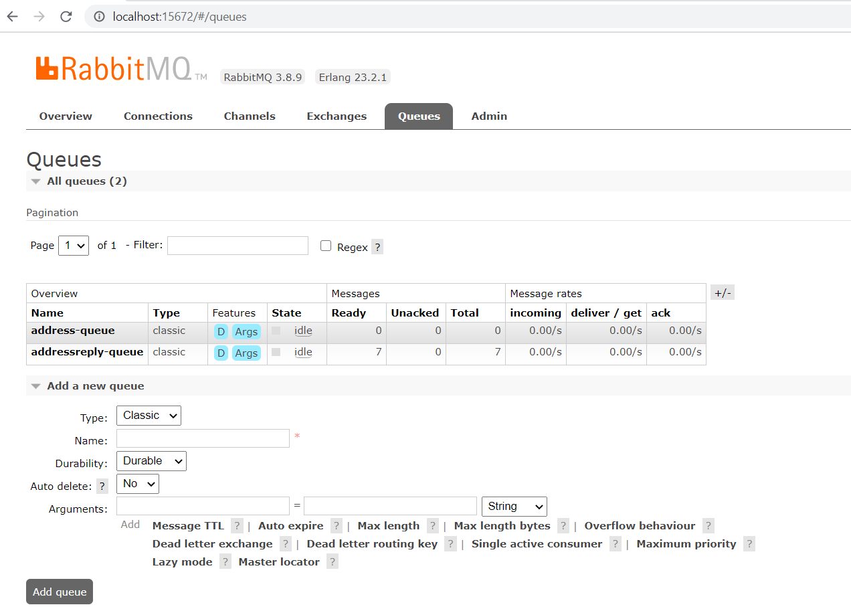Click the RabbitMQ logo
The height and width of the screenshot is (613, 851).
point(114,68)
